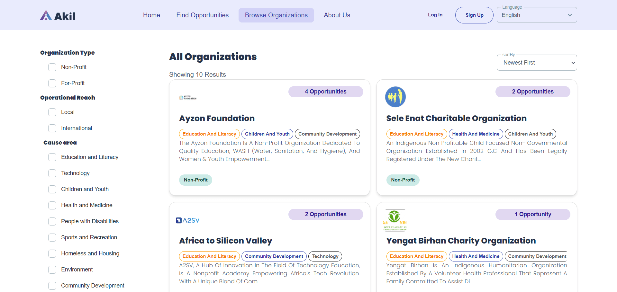Check the Non-Profit organization type checkbox
The width and height of the screenshot is (617, 292).
(52, 67)
